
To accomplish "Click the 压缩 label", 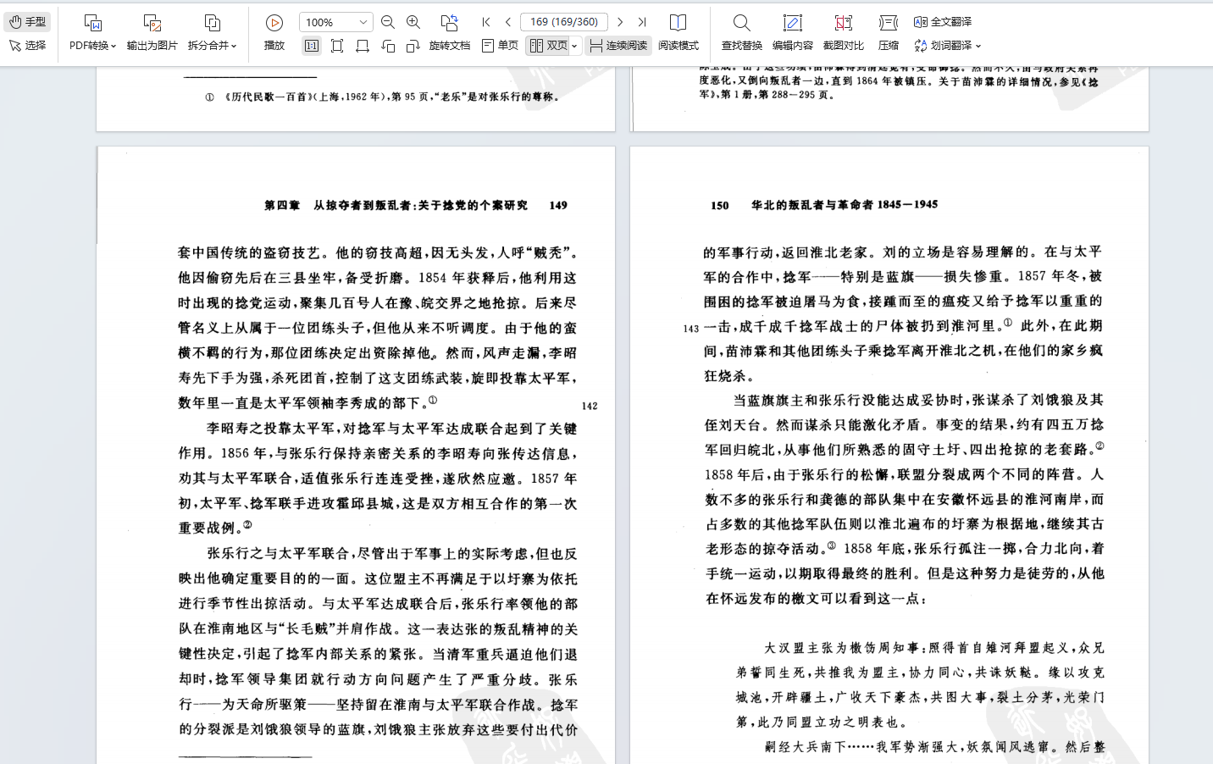I will 889,46.
